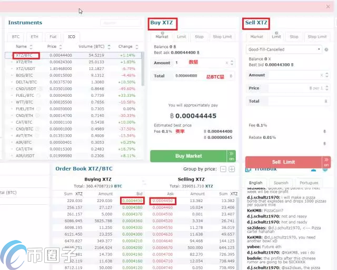Sort instruments by Change column
Viewport: 337px width, 270px height.
(x=128, y=47)
